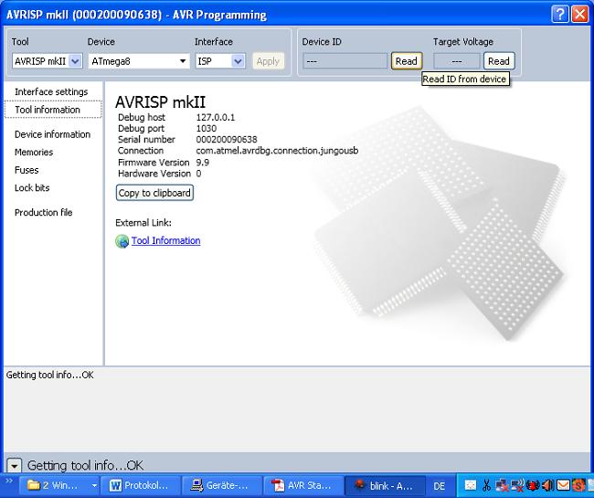This screenshot has height=498, width=594.
Task: Click the mail envelope tray icon
Action: pyautogui.click(x=563, y=485)
